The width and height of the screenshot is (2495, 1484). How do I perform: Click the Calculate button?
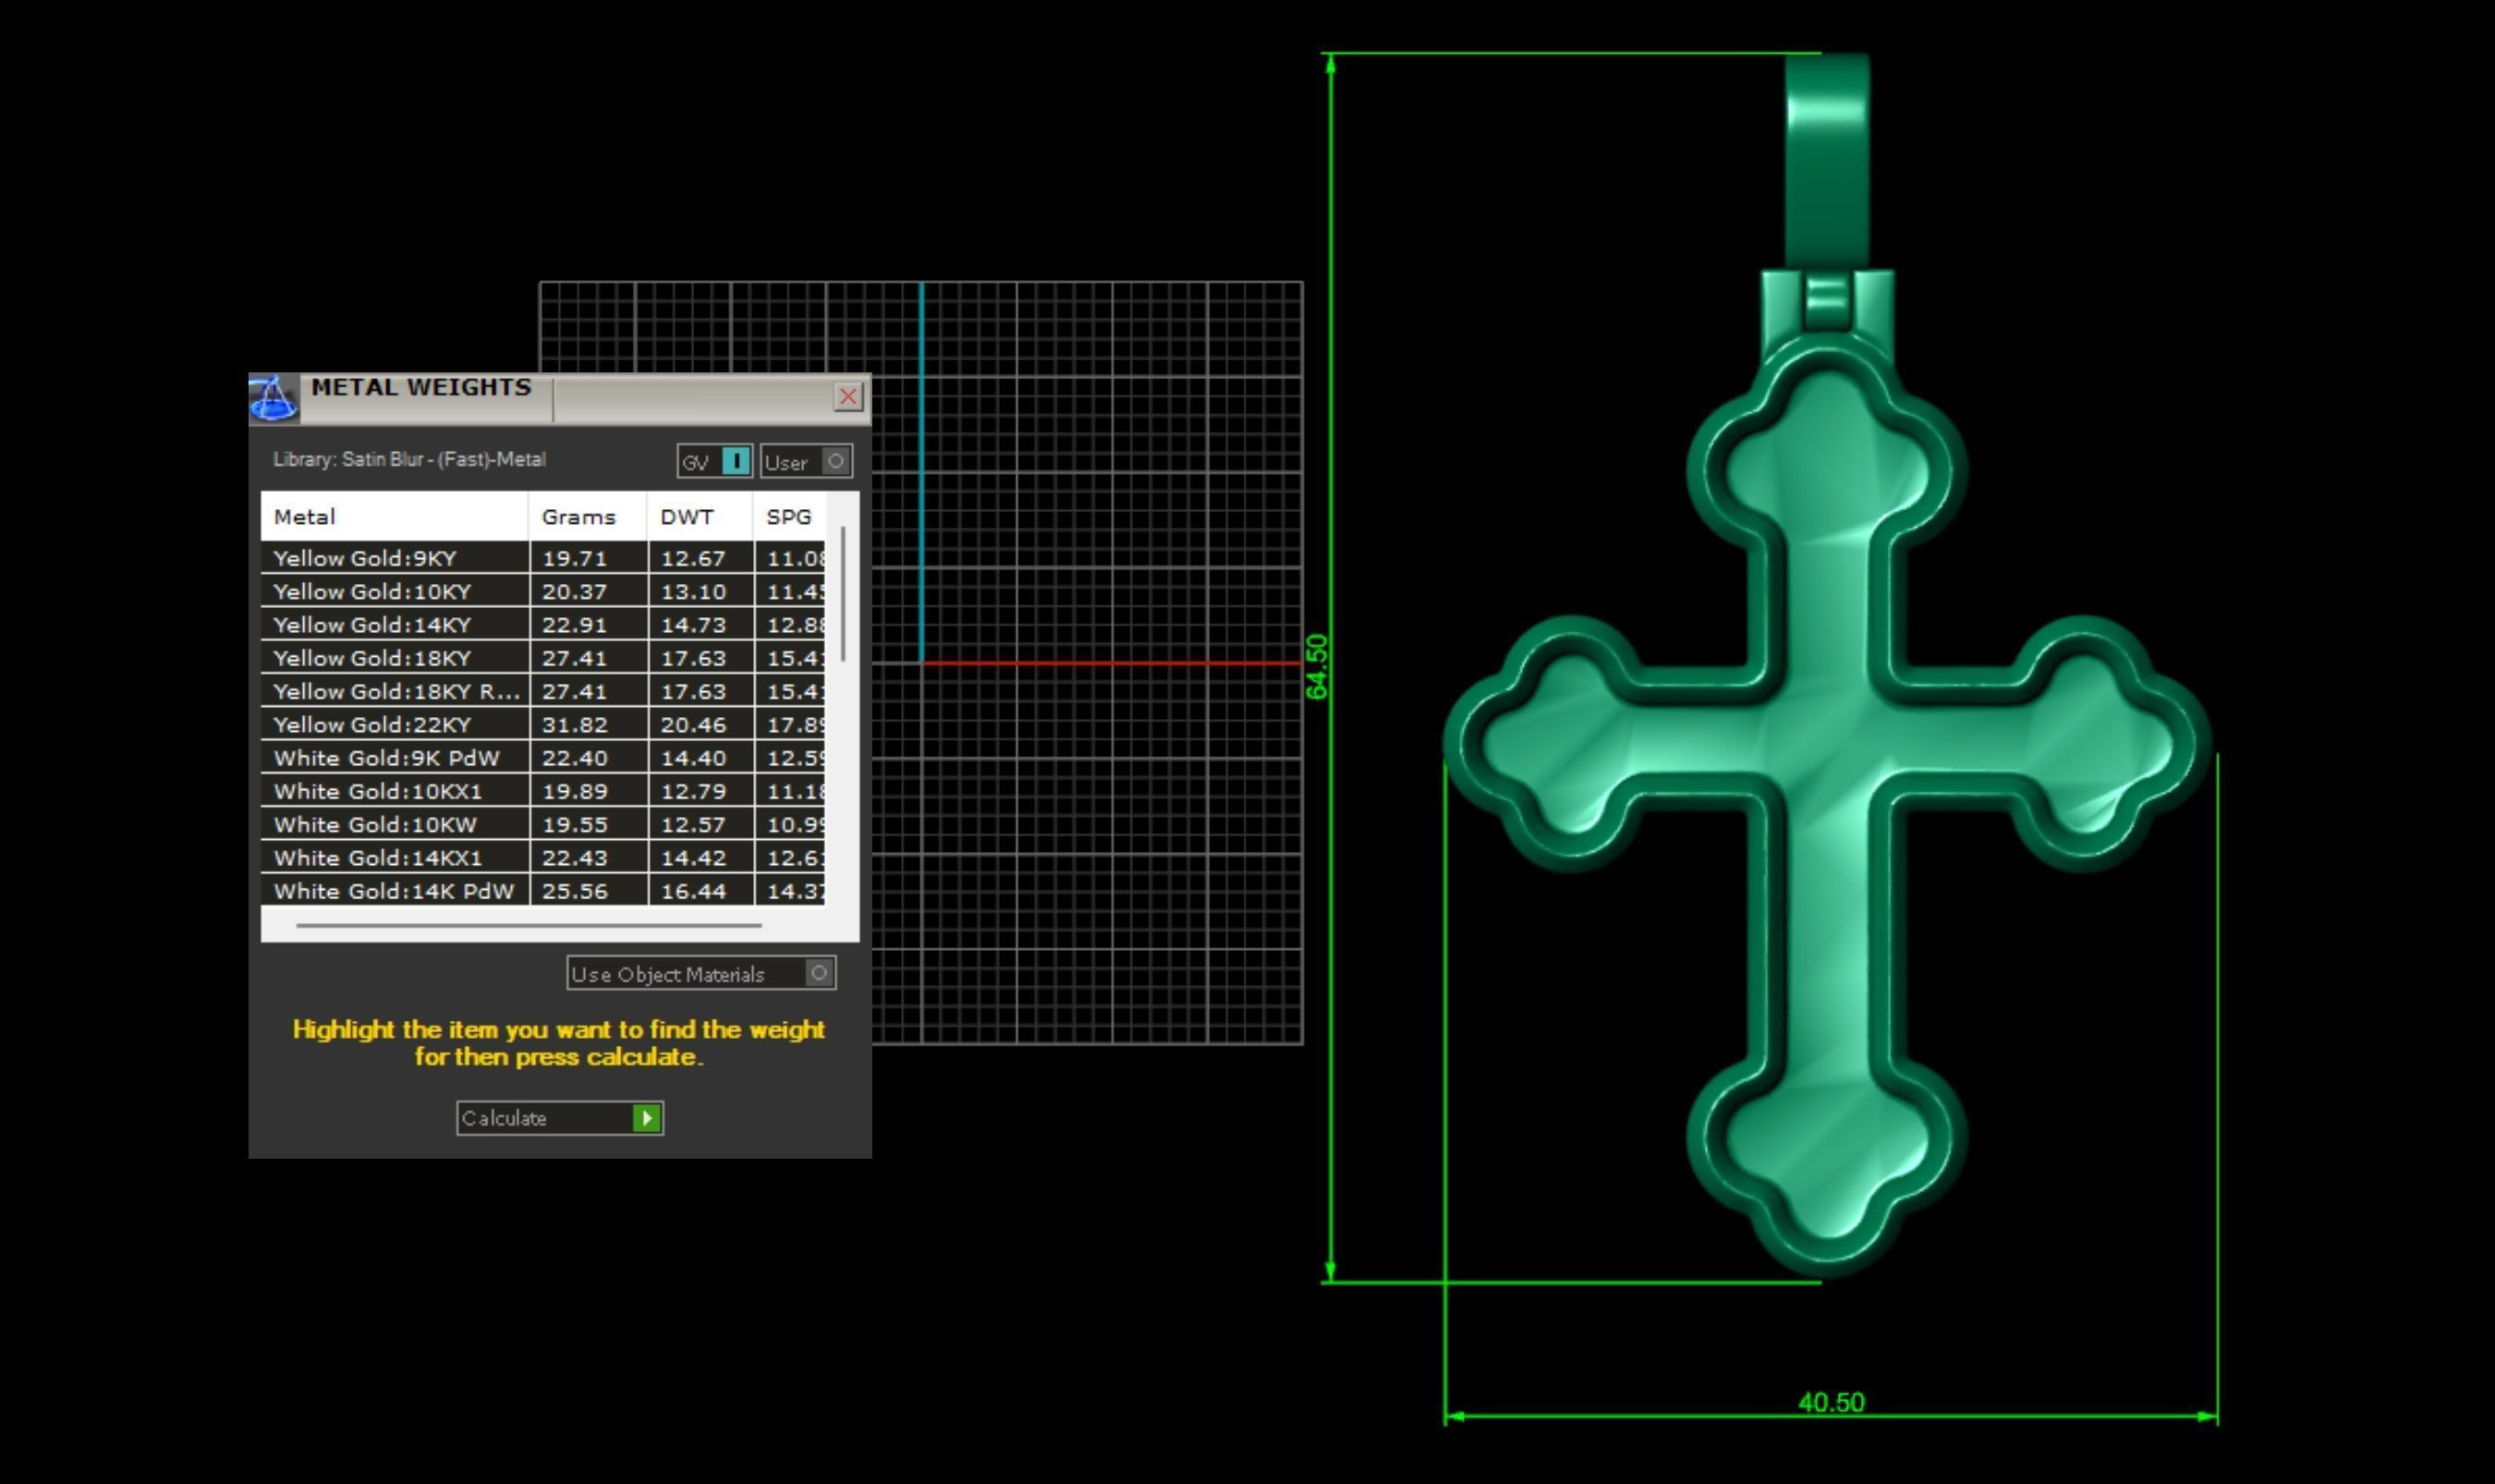pyautogui.click(x=560, y=1118)
